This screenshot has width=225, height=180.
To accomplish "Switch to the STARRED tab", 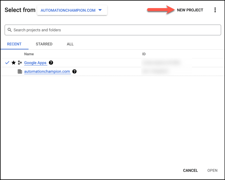I will coord(44,44).
